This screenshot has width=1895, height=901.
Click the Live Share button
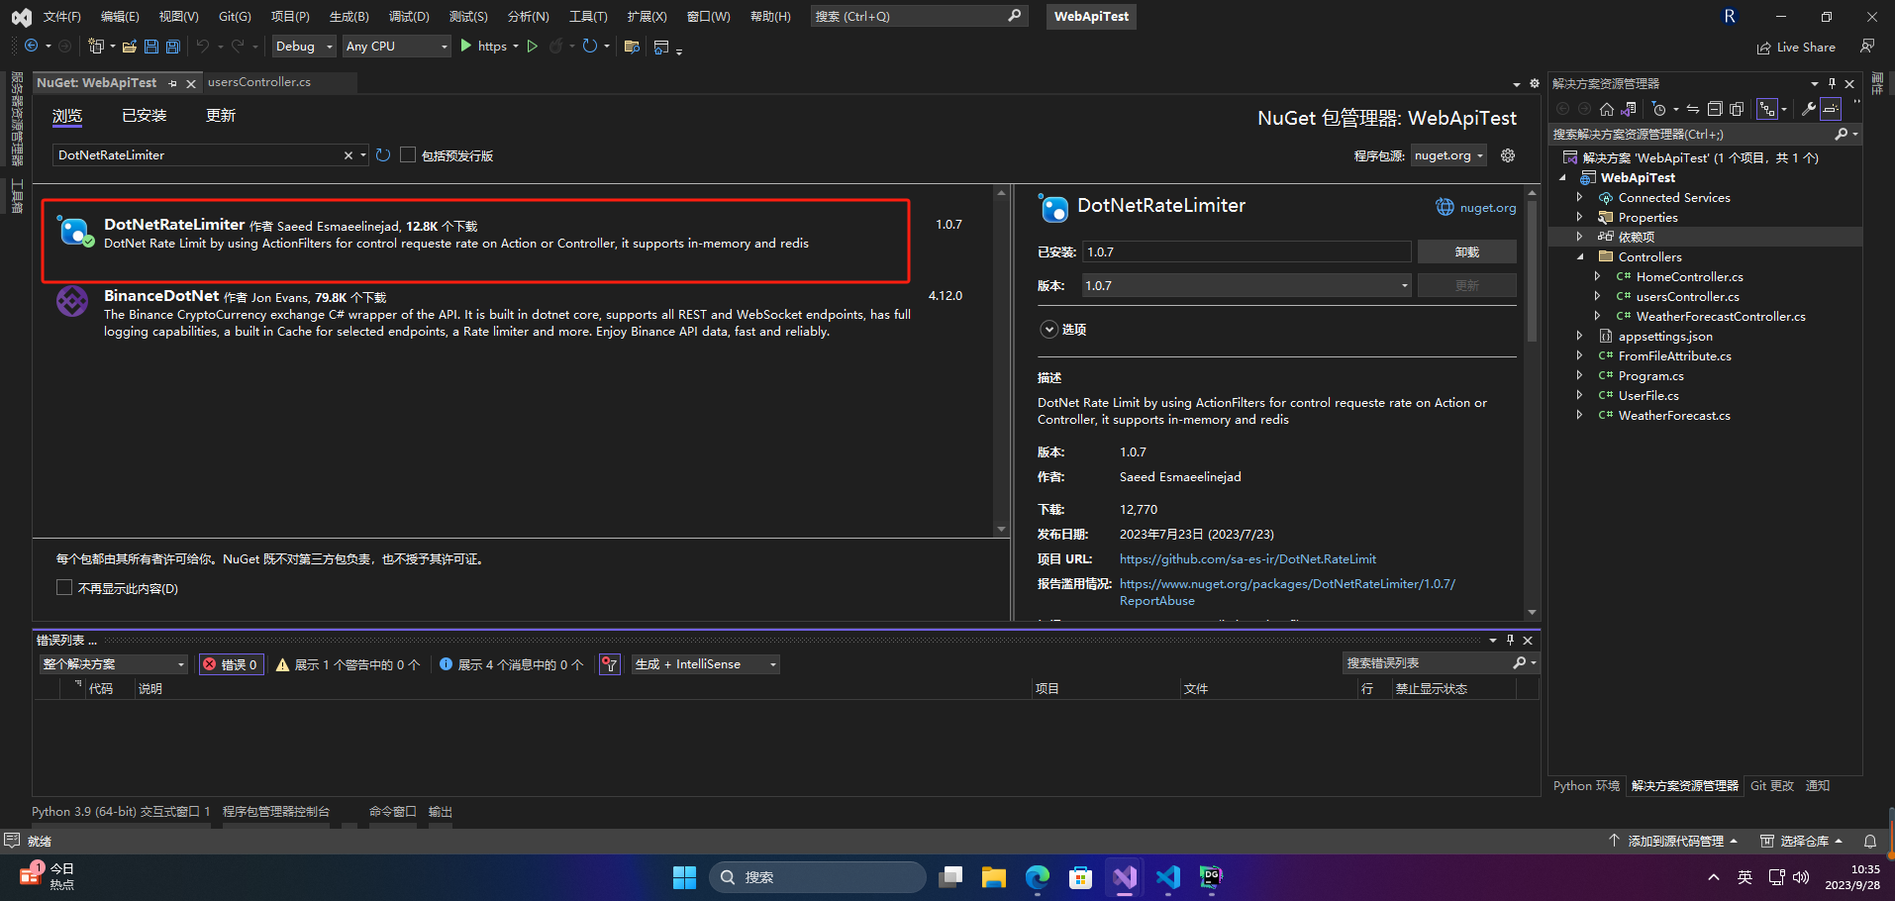[x=1796, y=47]
